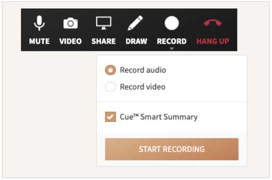Click the "Cue Smart Summary" label text

[159, 117]
